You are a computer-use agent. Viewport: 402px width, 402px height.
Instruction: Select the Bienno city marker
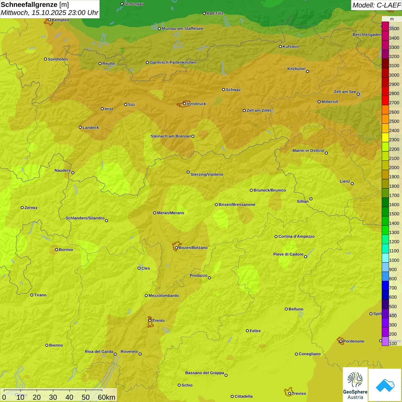click(47, 345)
